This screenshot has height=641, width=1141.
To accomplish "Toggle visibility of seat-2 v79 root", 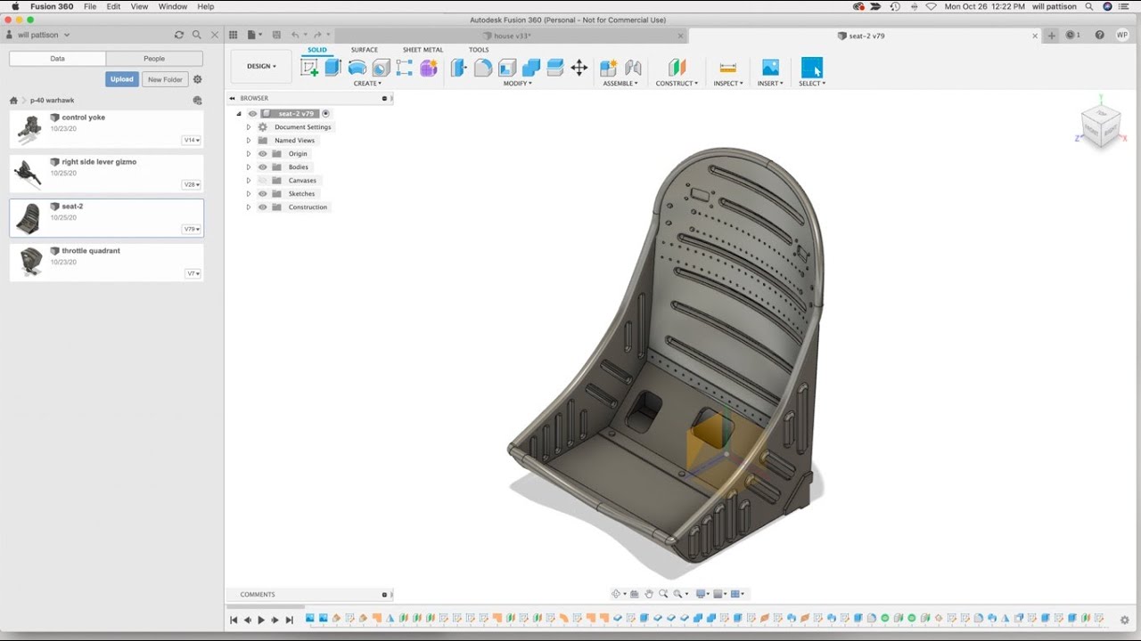I will [252, 114].
